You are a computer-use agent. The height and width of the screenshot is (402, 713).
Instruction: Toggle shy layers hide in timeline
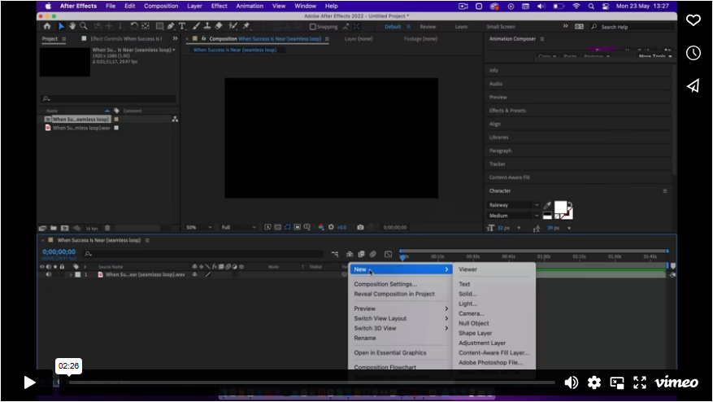[350, 254]
